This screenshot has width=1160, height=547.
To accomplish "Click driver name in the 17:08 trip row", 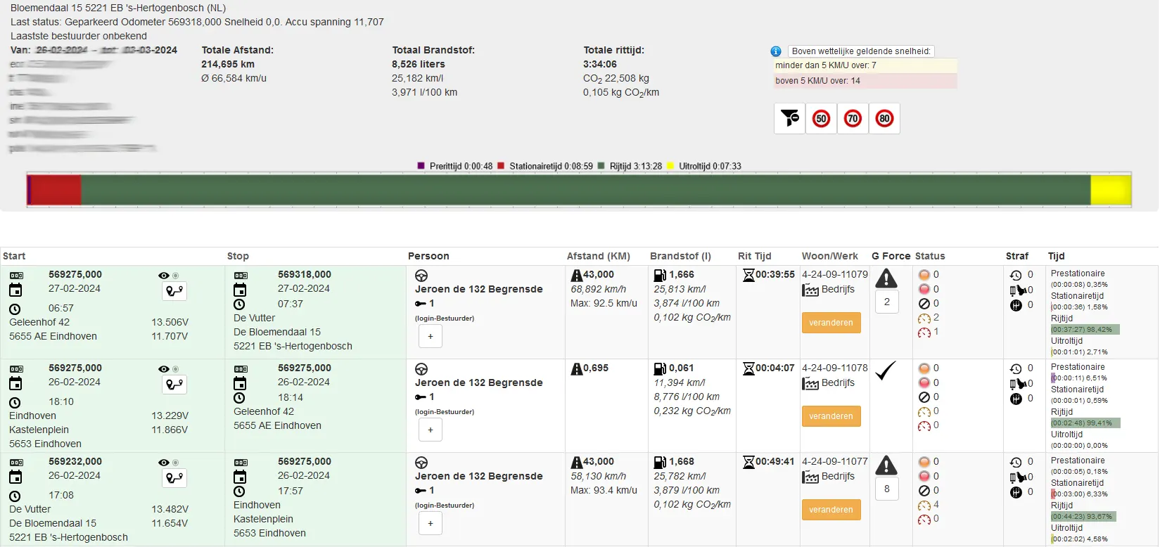I will point(479,476).
